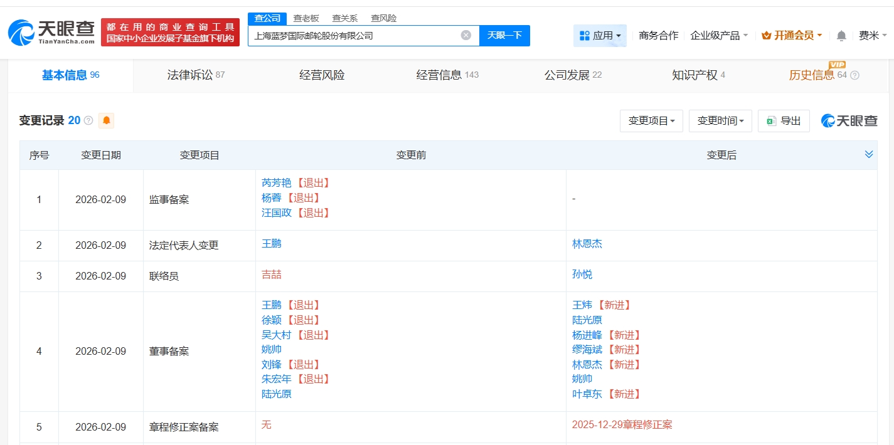The height and width of the screenshot is (445, 894).
Task: Click the help icon beside 历史信息
Action: pyautogui.click(x=854, y=75)
